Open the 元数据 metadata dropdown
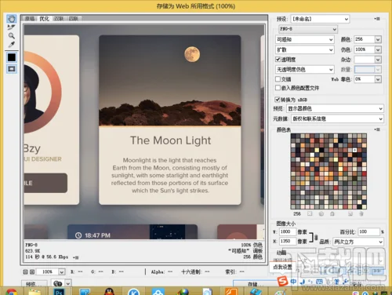Screen dimensions: 392x295 [337, 118]
